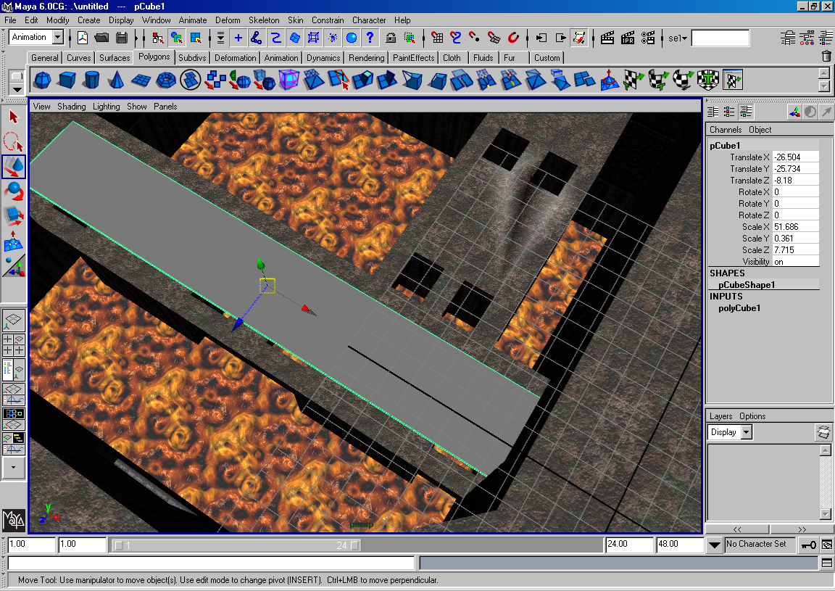Toggle the auto keyframe key button
Image resolution: width=835 pixels, height=591 pixels.
point(808,544)
